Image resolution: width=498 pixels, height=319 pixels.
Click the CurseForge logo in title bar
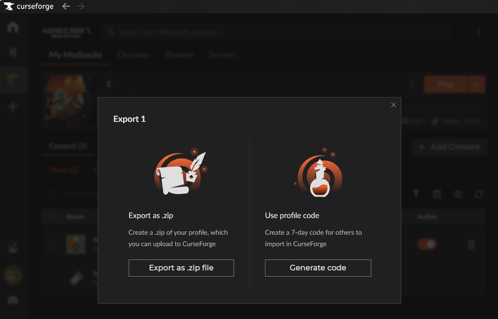pos(29,6)
